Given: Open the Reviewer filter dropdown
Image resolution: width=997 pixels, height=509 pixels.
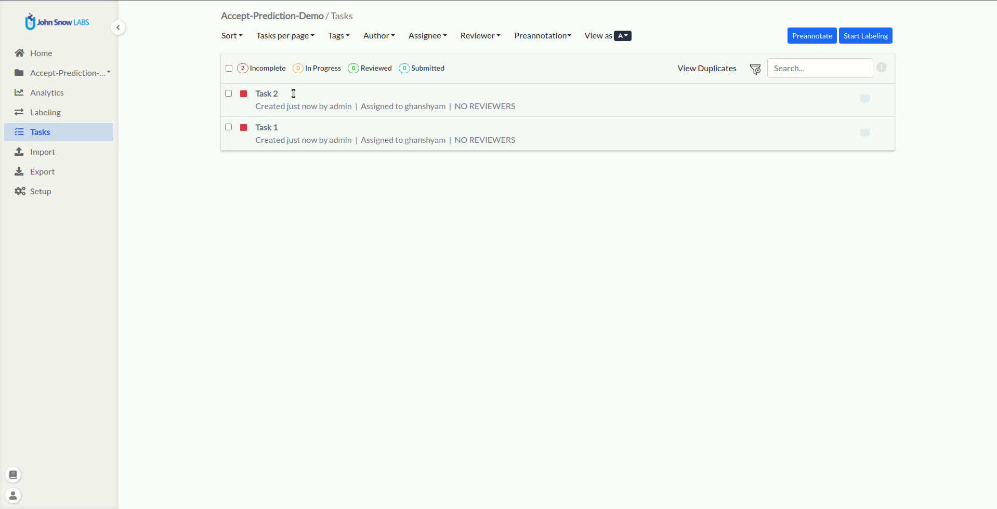Looking at the screenshot, I should [480, 35].
